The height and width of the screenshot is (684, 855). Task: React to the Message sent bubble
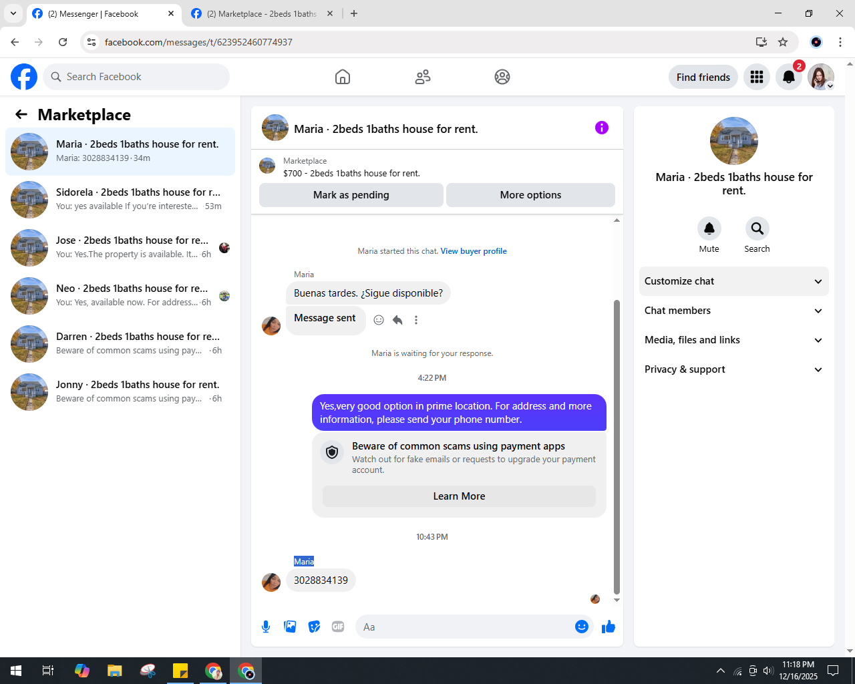point(379,320)
